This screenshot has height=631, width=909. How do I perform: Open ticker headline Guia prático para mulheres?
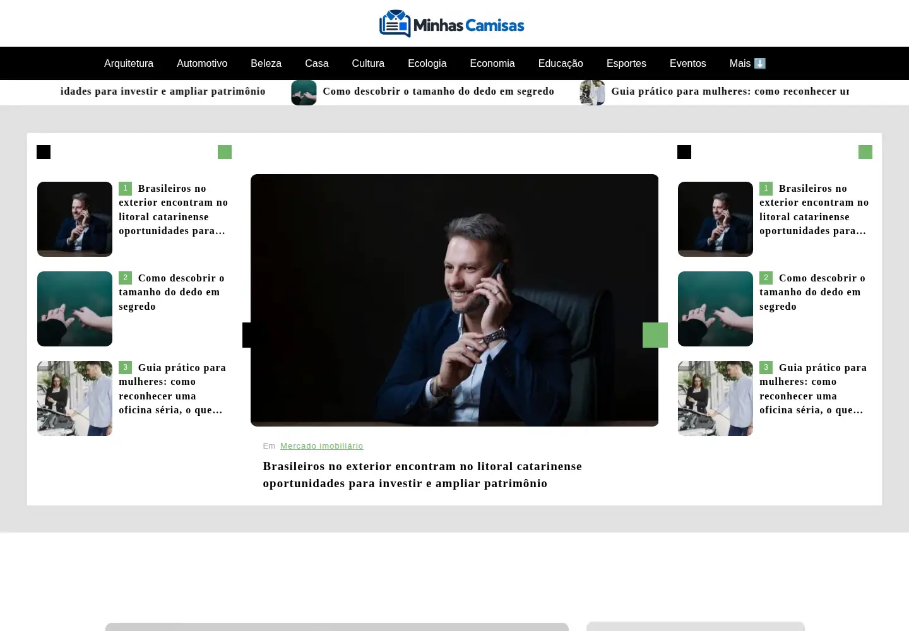pyautogui.click(x=730, y=91)
